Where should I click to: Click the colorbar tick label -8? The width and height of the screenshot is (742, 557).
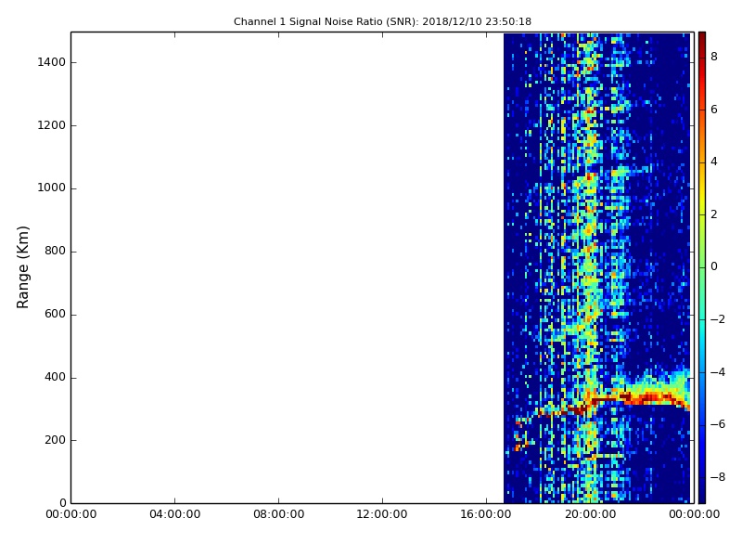pos(717,477)
